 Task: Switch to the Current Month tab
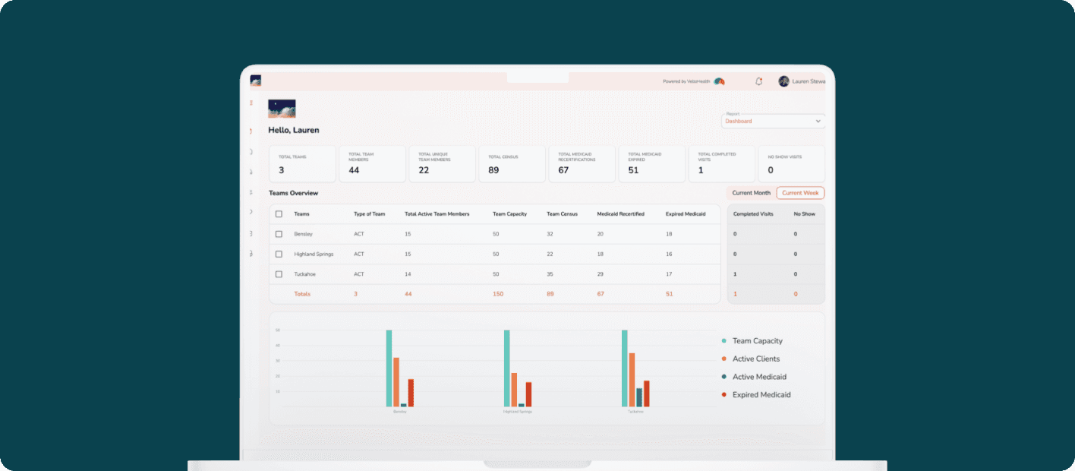coord(751,193)
